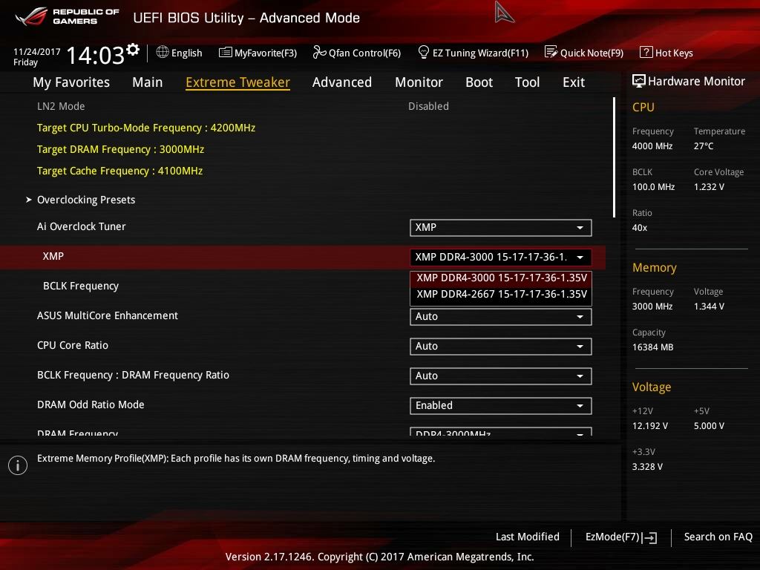Open ASUS MultiCore Enhancement dropdown
This screenshot has height=570, width=760.
point(501,317)
